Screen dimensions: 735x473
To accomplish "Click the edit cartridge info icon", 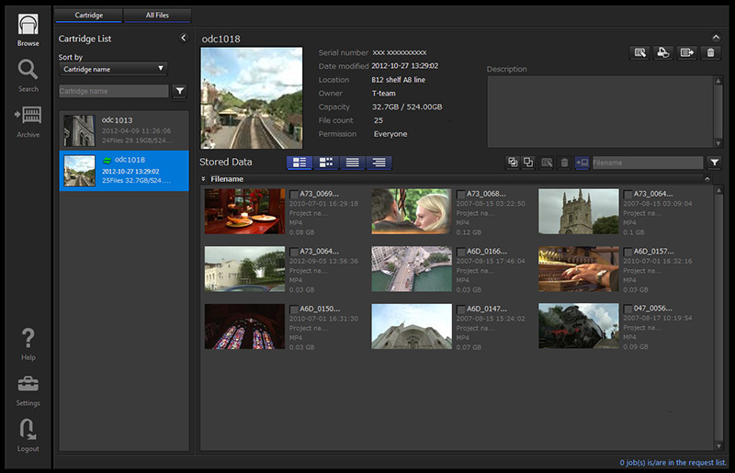I will [640, 53].
